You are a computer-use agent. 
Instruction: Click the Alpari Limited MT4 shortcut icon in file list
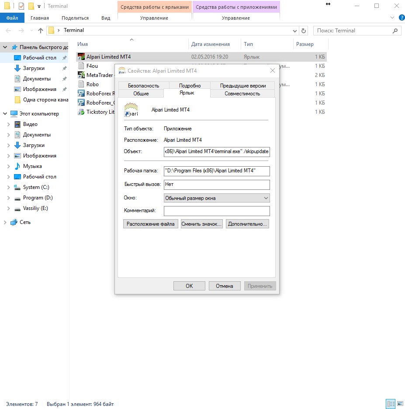pos(81,56)
